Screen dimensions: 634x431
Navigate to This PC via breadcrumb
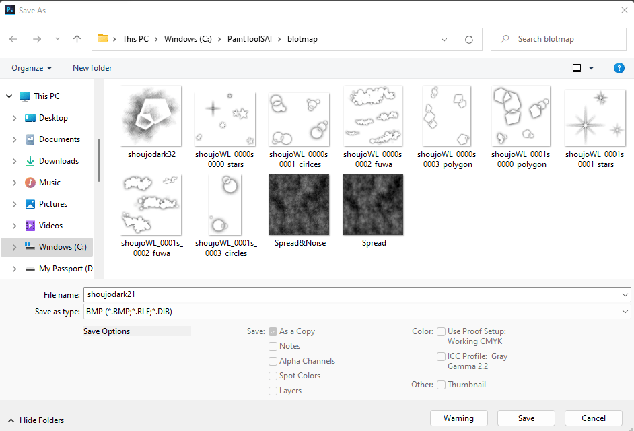pos(135,39)
